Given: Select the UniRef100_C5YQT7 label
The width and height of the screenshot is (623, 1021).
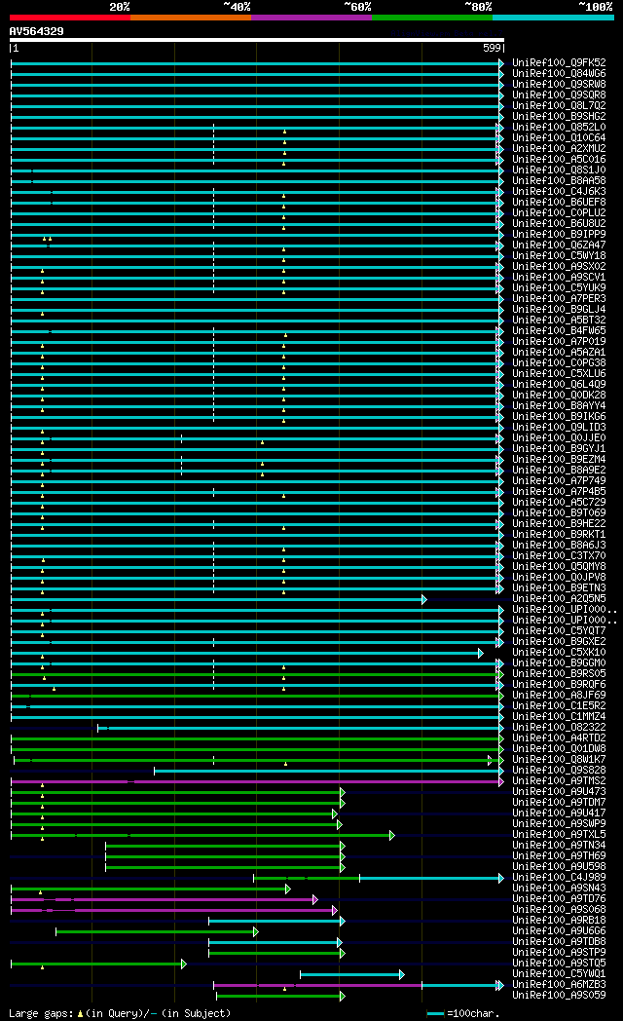Looking at the screenshot, I should click(x=559, y=630).
